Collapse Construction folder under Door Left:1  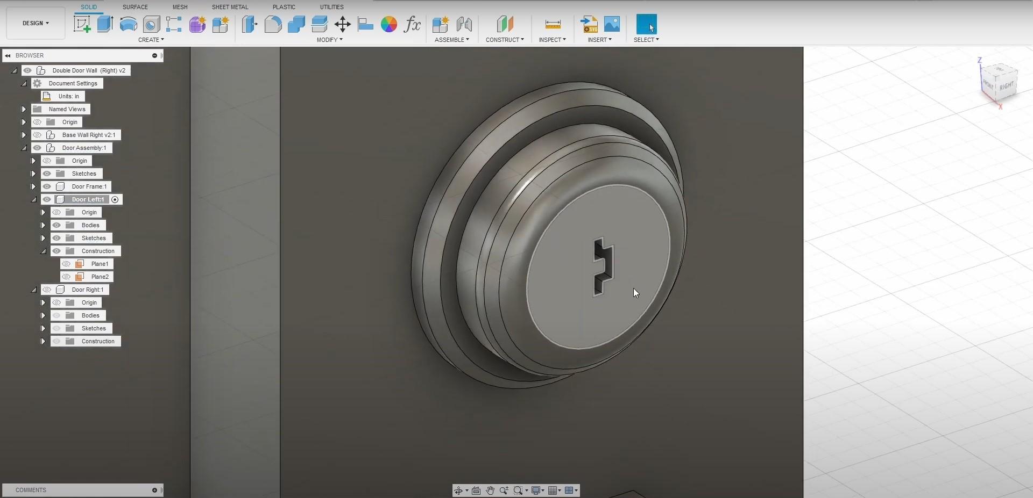point(43,251)
